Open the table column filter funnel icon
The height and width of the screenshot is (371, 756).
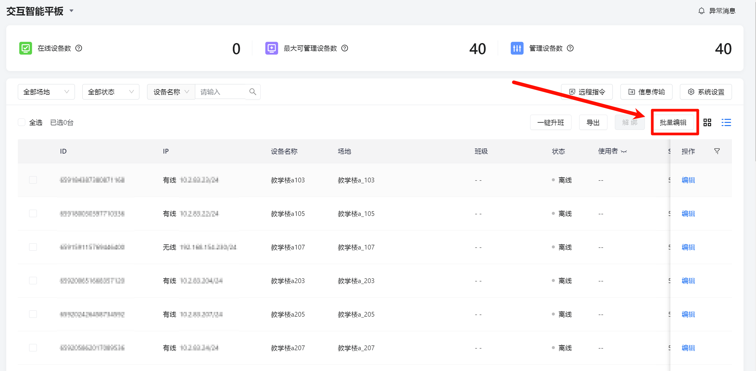click(x=717, y=151)
